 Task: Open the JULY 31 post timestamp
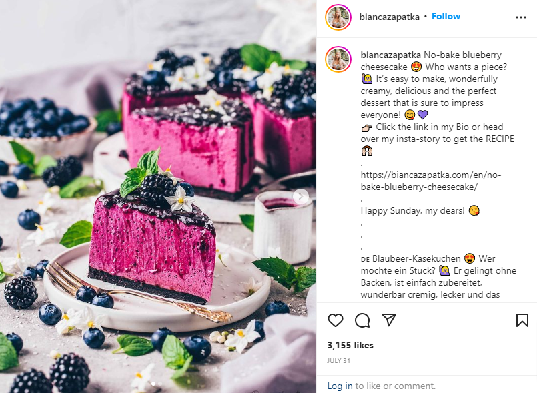click(338, 360)
